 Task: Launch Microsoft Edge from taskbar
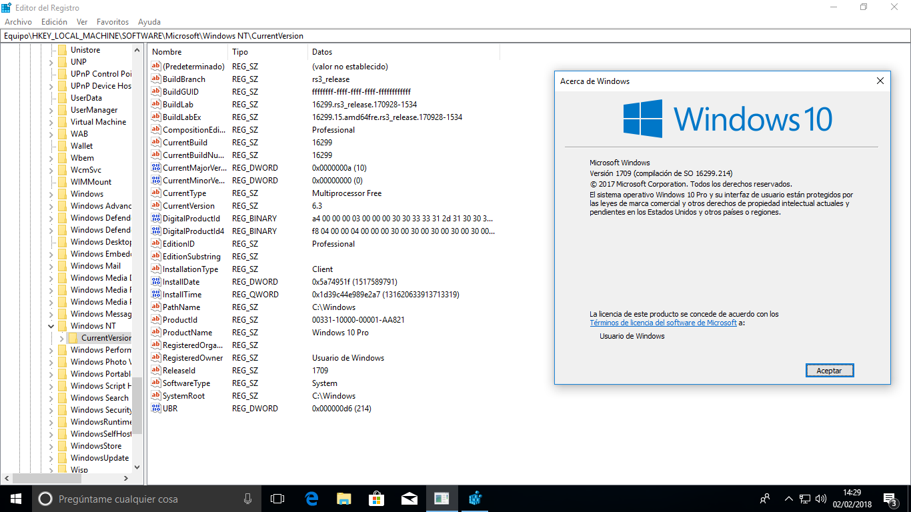pyautogui.click(x=311, y=499)
